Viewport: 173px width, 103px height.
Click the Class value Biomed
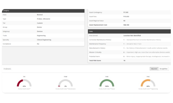(x=40, y=15)
